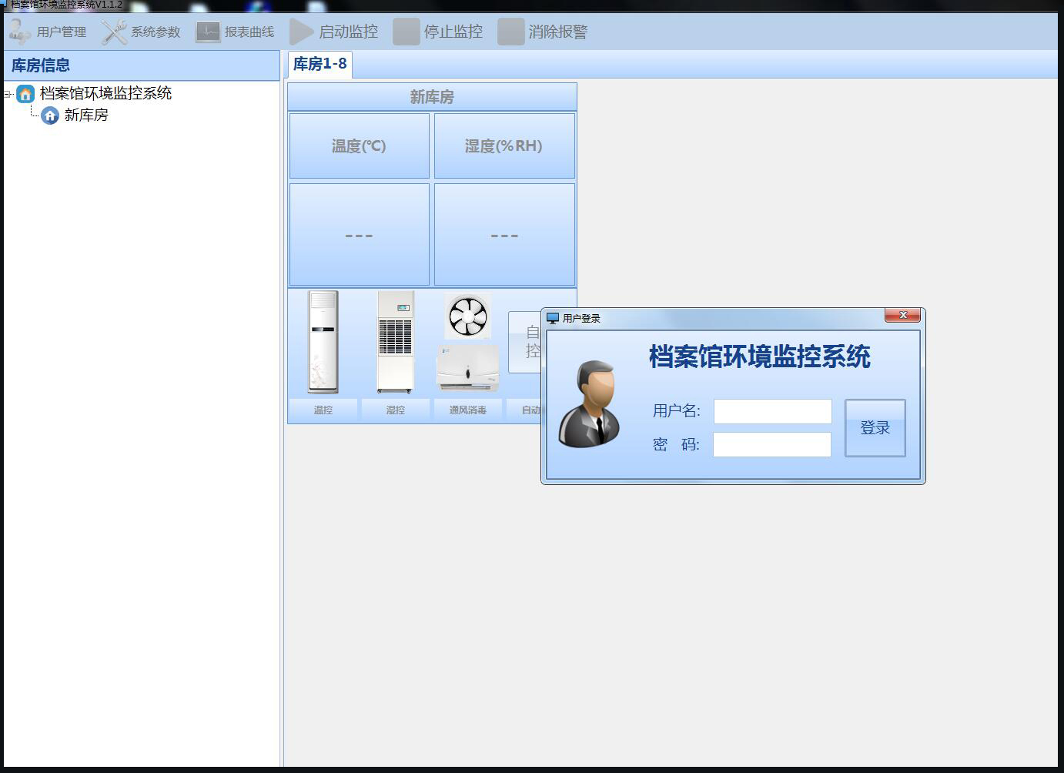Click the 消除报警 square icon
The image size is (1064, 773).
(510, 32)
